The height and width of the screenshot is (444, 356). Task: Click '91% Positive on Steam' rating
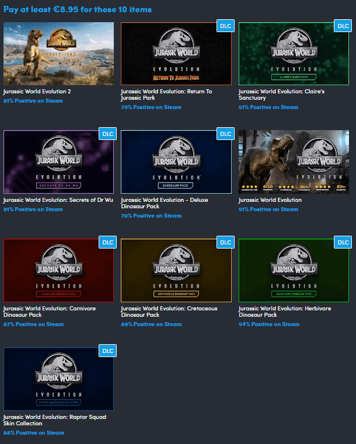pos(268,209)
